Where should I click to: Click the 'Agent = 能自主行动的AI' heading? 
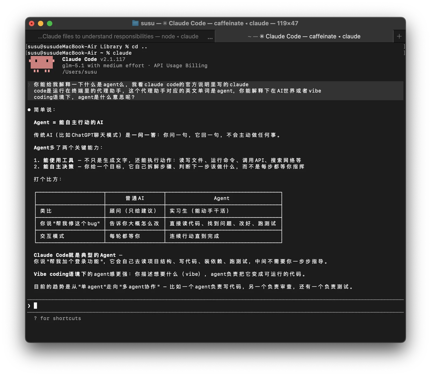coord(68,123)
